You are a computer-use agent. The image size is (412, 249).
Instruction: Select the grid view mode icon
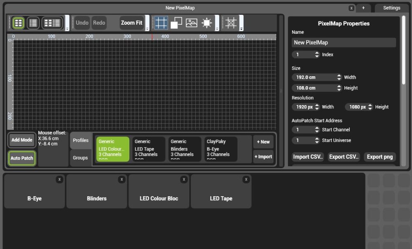tap(18, 23)
